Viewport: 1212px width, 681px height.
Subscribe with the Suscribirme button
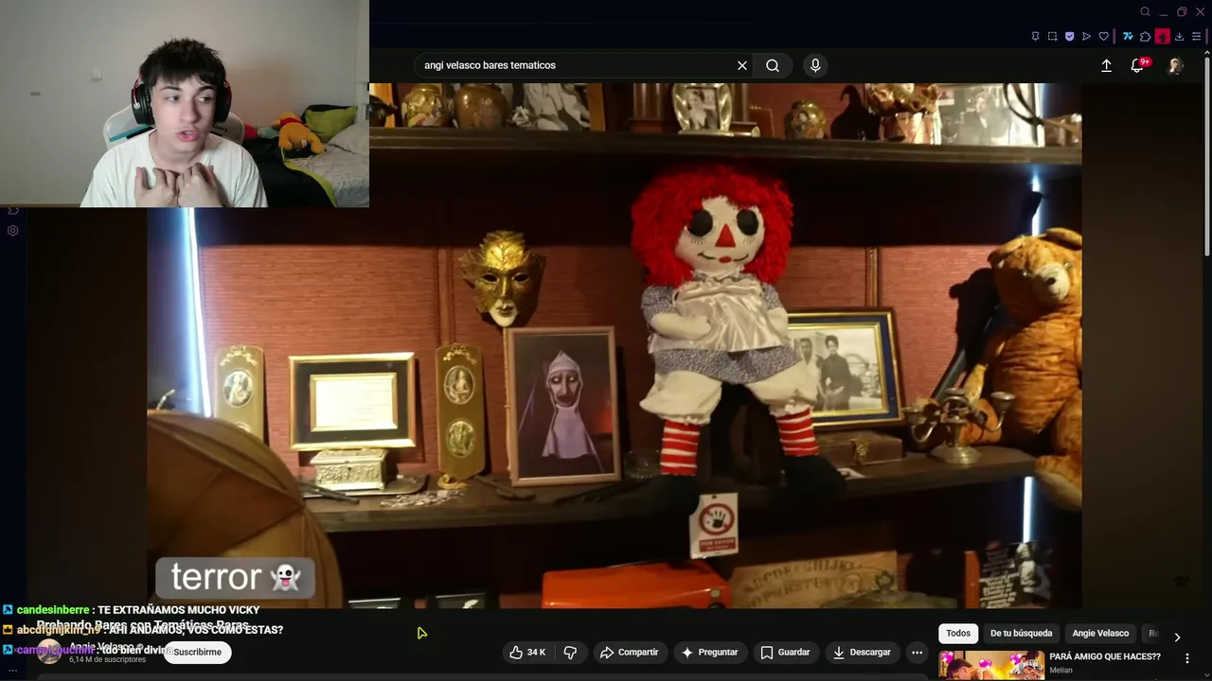pos(197,652)
